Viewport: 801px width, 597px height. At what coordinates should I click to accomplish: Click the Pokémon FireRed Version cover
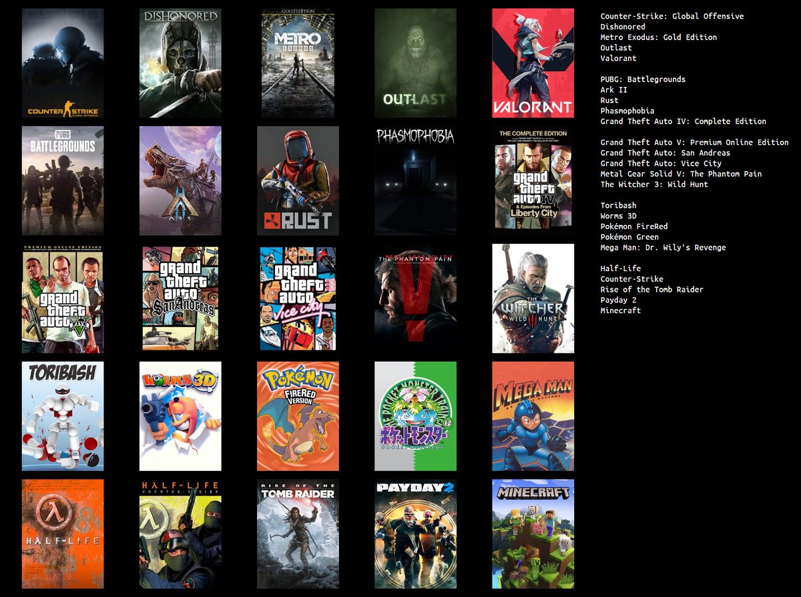click(298, 416)
